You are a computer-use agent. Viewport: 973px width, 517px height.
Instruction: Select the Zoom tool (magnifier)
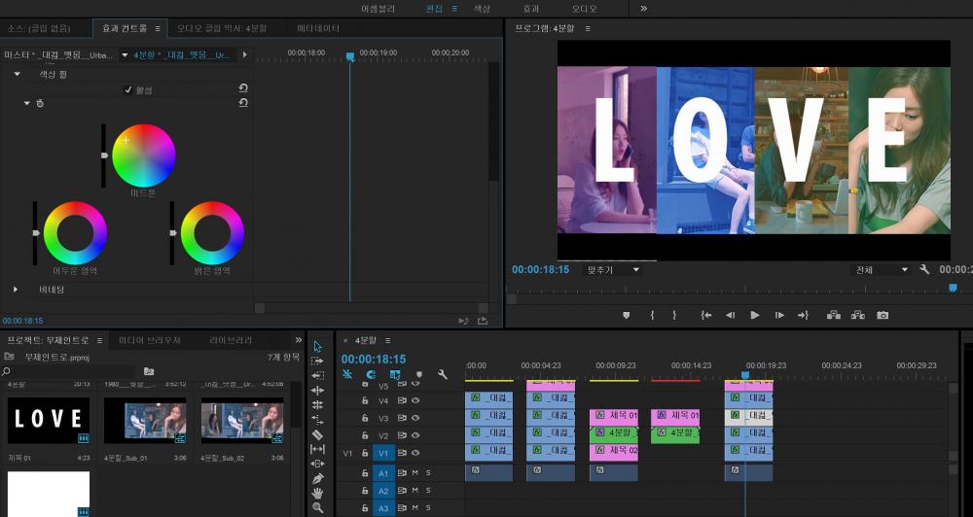pyautogui.click(x=317, y=507)
